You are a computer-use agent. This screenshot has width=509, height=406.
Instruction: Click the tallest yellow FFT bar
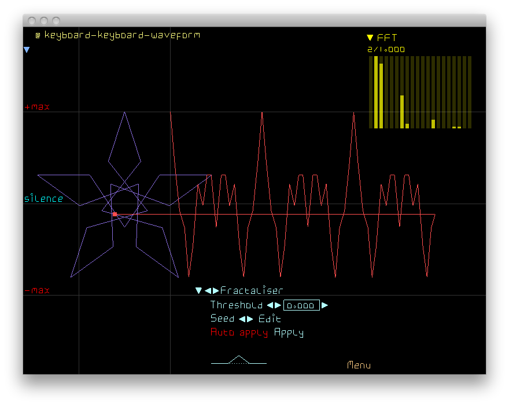coord(376,92)
